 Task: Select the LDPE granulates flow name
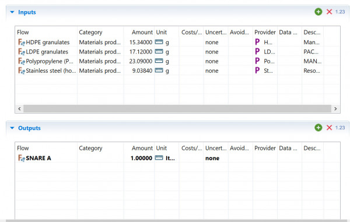[x=47, y=52]
